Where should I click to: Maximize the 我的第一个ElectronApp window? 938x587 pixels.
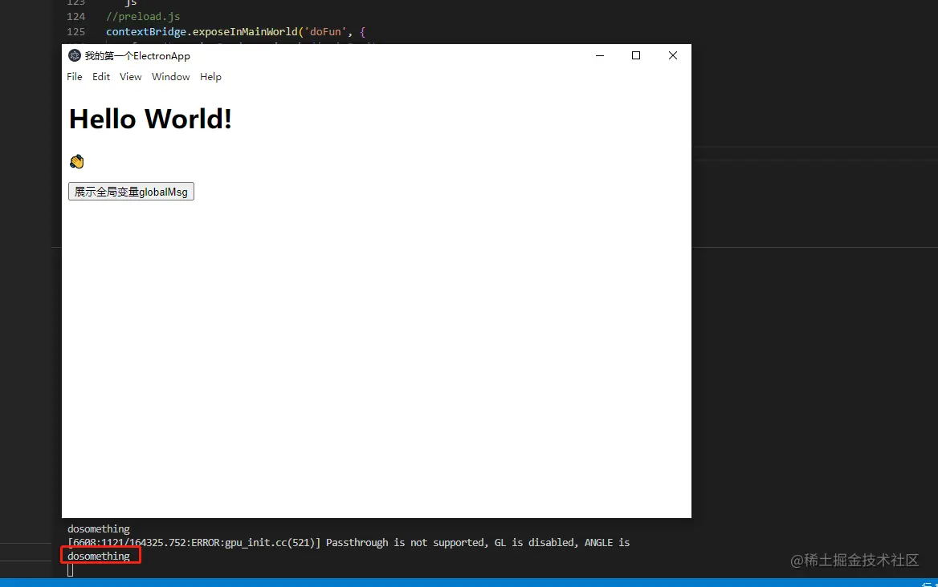[x=636, y=55]
